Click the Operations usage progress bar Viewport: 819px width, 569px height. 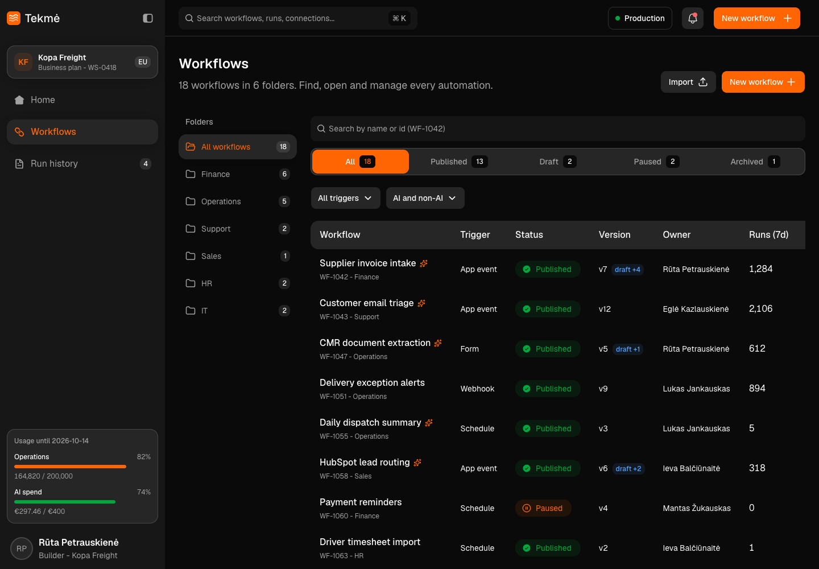pyautogui.click(x=82, y=467)
